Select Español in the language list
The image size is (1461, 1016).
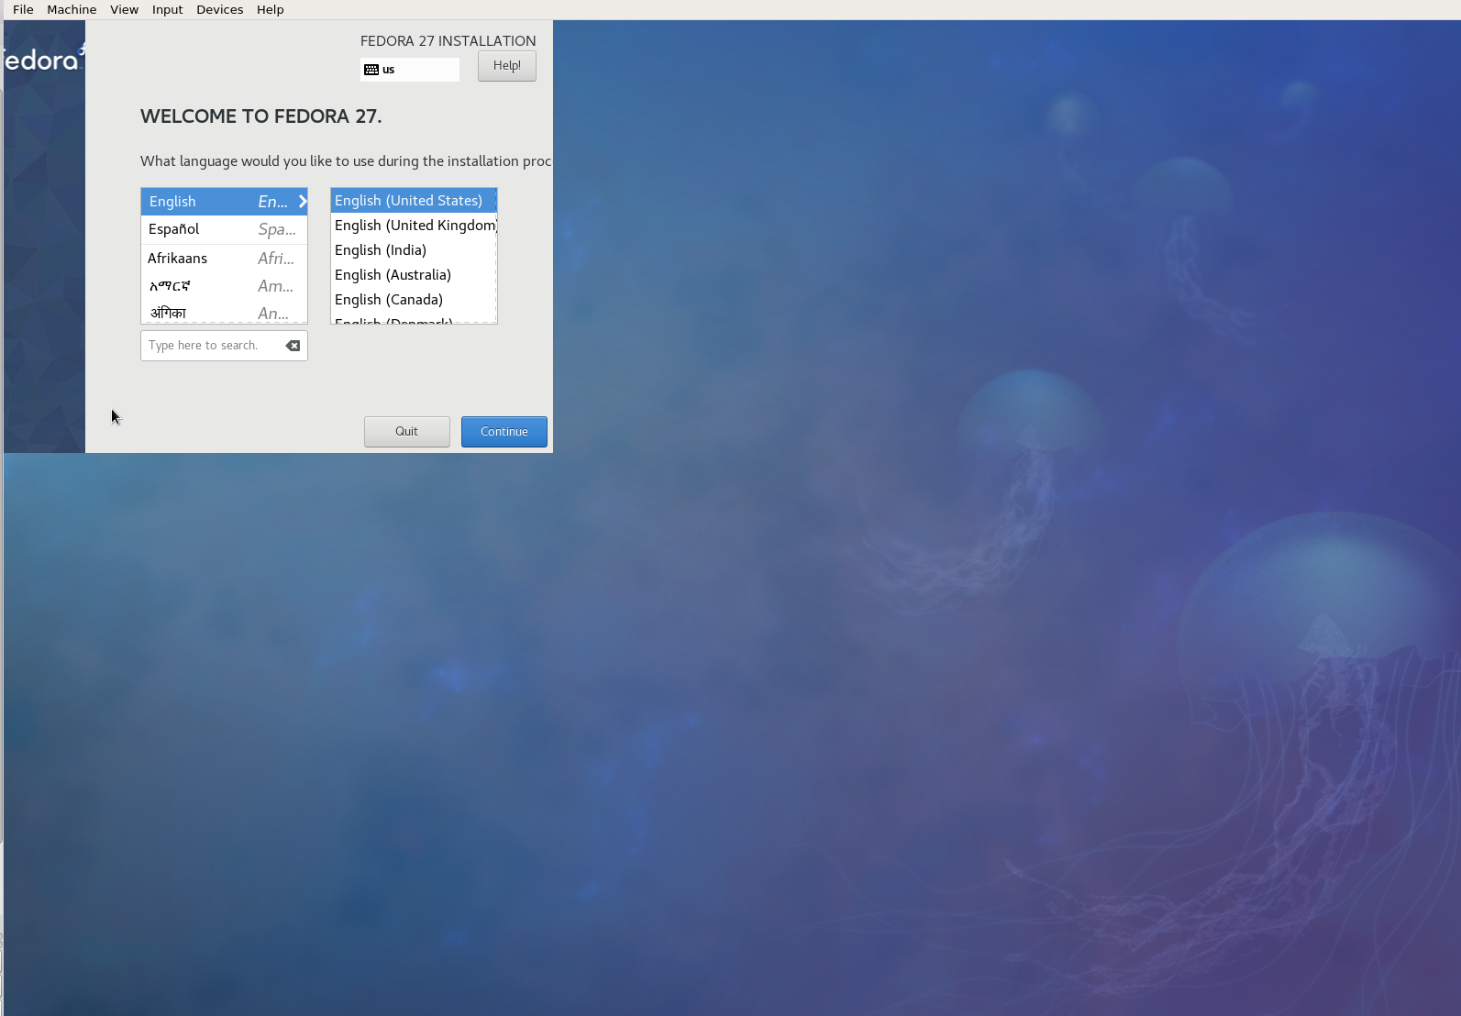click(x=224, y=229)
